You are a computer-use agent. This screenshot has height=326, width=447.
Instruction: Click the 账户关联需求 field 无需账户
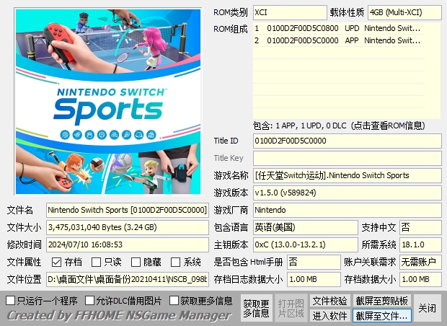click(420, 262)
